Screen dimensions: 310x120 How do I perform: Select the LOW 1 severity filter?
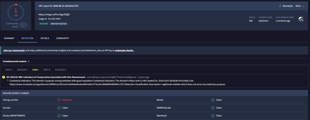pos(35,70)
